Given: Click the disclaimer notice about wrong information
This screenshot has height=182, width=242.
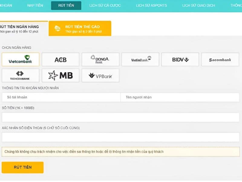Looking at the screenshot, I should 120,152.
